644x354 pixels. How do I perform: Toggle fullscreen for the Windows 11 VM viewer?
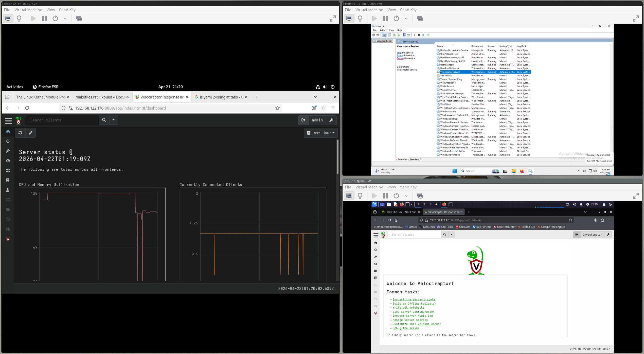point(636,19)
